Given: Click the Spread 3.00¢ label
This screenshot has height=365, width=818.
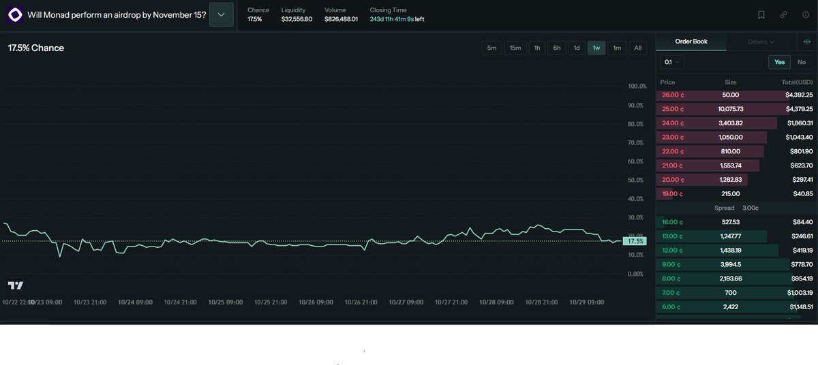Looking at the screenshot, I should coord(736,208).
